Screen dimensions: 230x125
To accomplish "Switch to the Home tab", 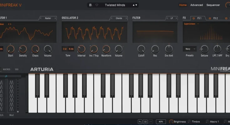I will [x=183, y=5].
